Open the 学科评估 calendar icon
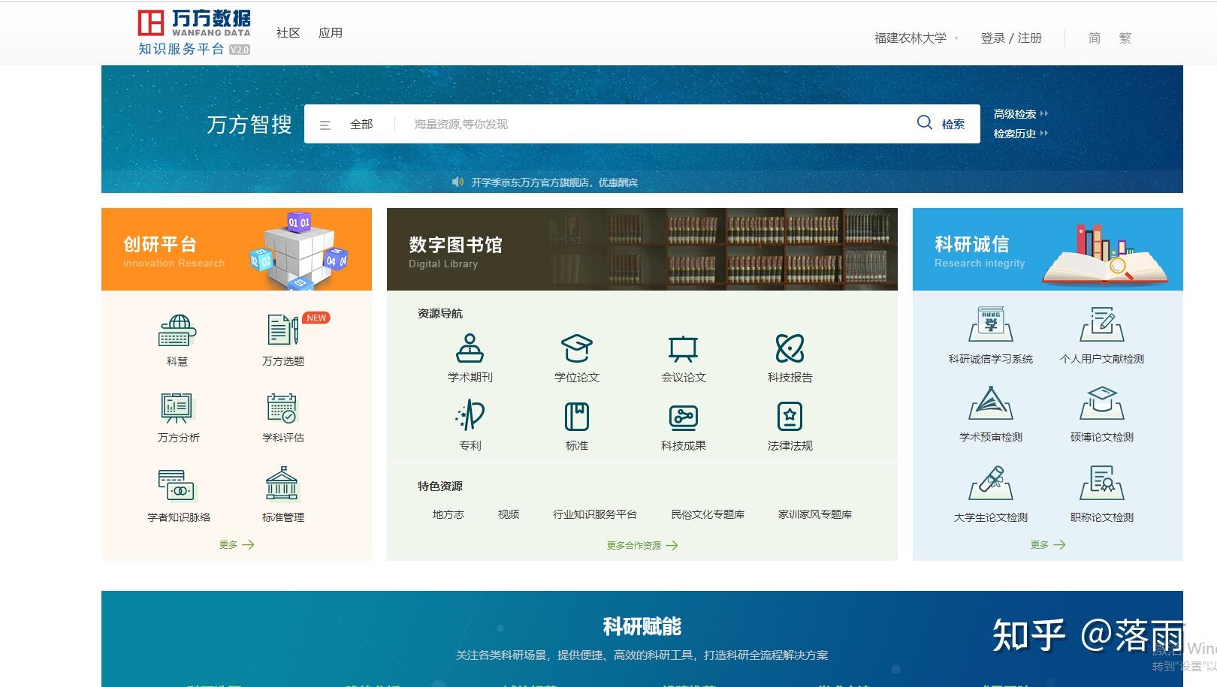Image resolution: width=1217 pixels, height=687 pixels. tap(282, 408)
